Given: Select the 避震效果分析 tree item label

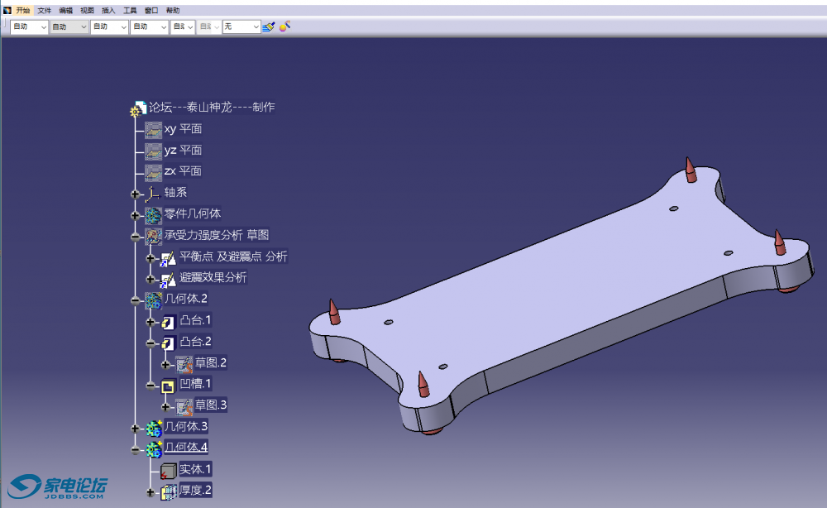Looking at the screenshot, I should pyautogui.click(x=213, y=278).
